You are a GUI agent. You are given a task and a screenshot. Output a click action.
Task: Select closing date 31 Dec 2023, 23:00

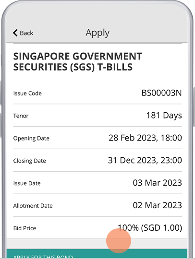(145, 160)
